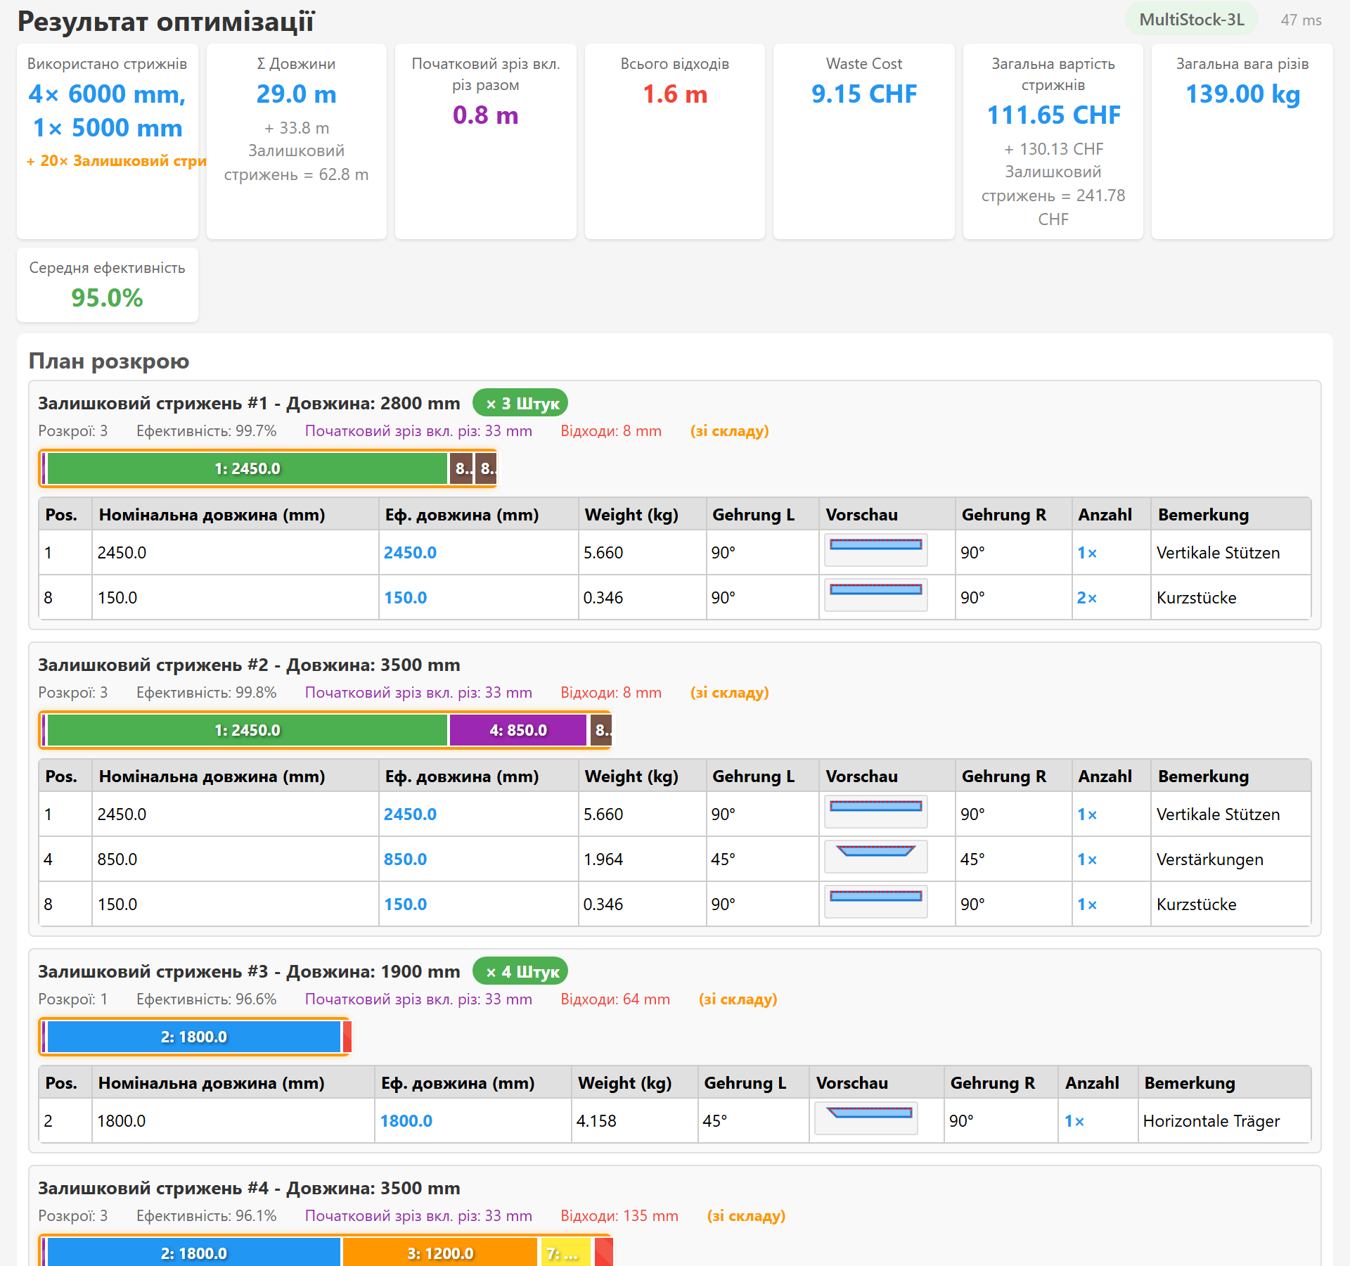Image resolution: width=1350 pixels, height=1266 pixels.
Task: Click blue 2450.0 effective length in bar #1 table
Action: click(x=410, y=553)
